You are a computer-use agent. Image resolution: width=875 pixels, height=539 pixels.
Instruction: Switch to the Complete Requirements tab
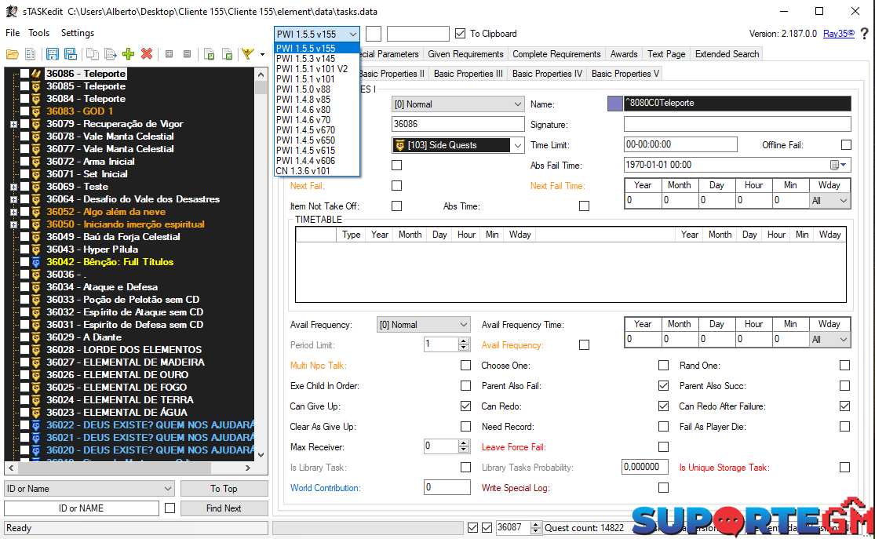[x=556, y=54]
